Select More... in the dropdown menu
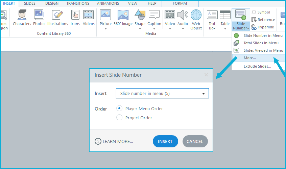Screen dimensions: 286x169 [x=259, y=58]
